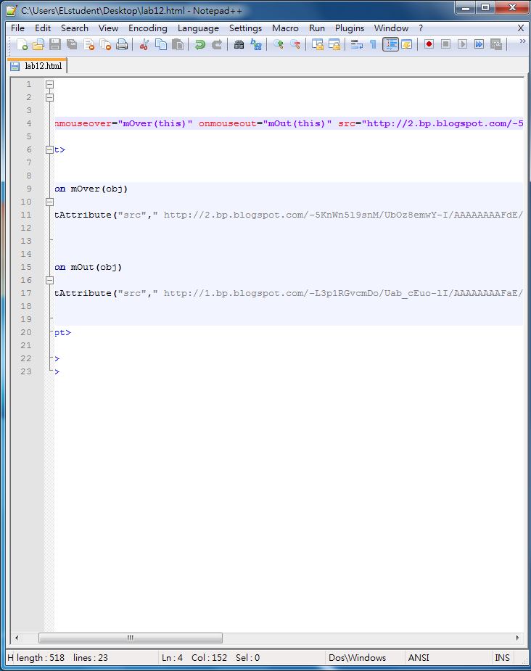
Task: Open the ? help menu
Action: pos(421,28)
